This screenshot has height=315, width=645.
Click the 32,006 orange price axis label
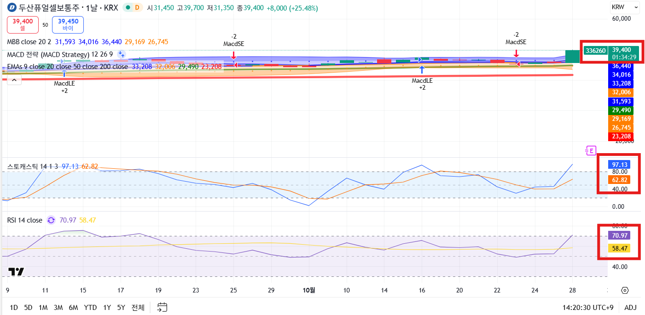point(622,92)
